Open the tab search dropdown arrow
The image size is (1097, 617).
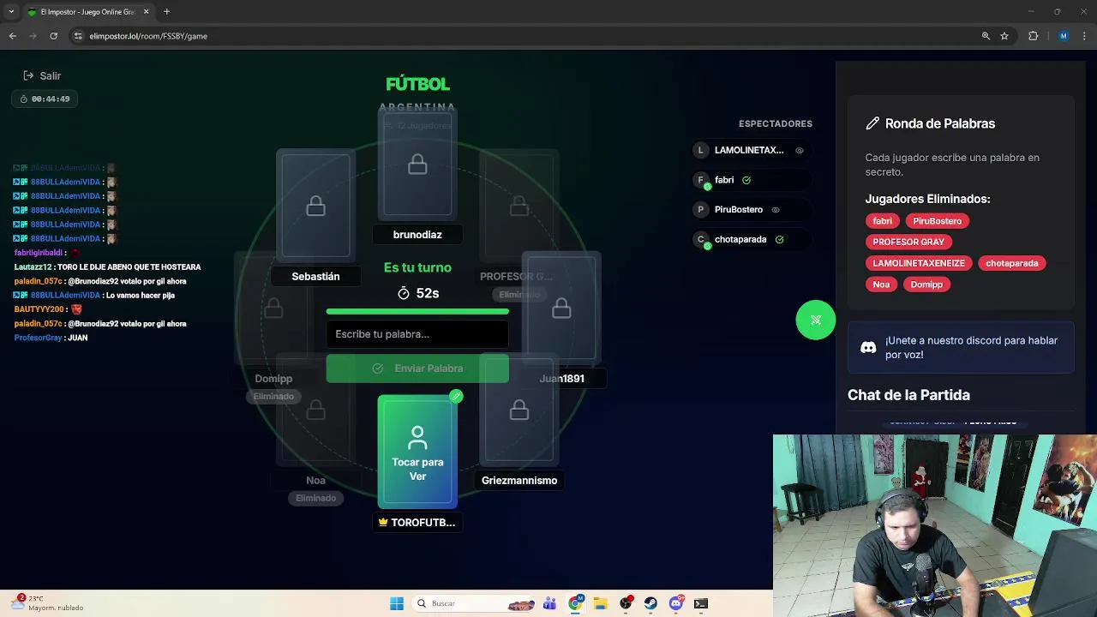(10, 12)
